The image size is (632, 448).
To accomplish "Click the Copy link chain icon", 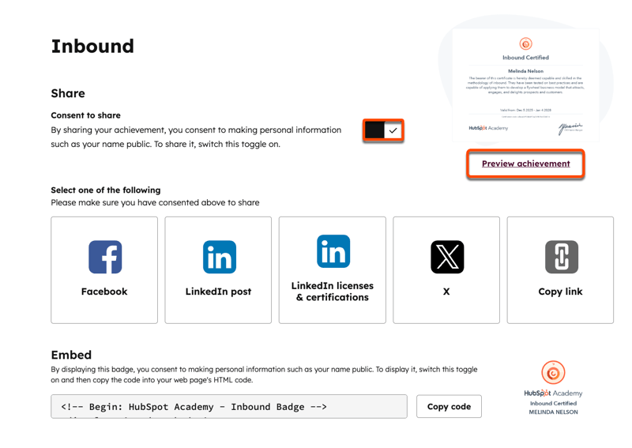I will click(561, 257).
